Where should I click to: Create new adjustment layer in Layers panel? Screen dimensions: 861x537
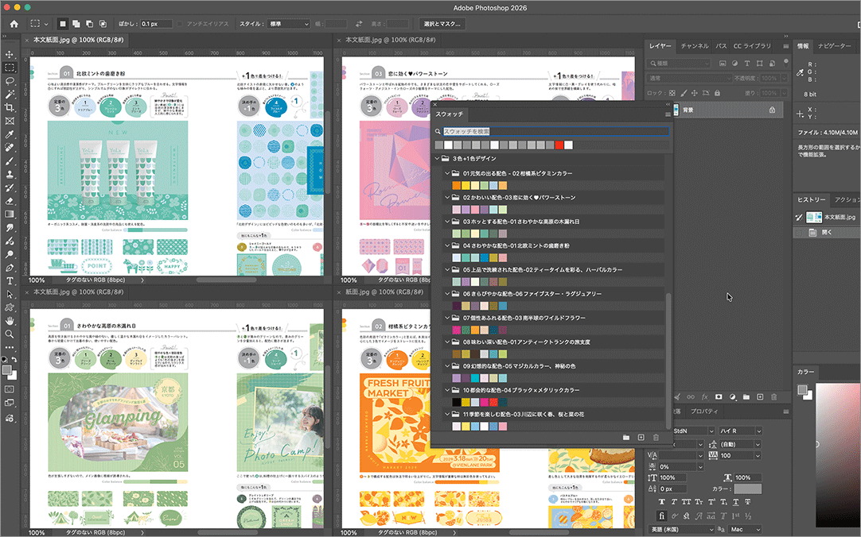733,396
